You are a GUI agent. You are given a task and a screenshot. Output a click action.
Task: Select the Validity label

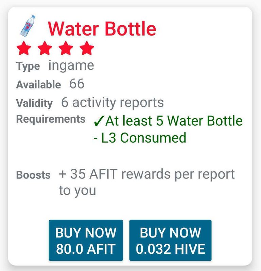(x=34, y=103)
